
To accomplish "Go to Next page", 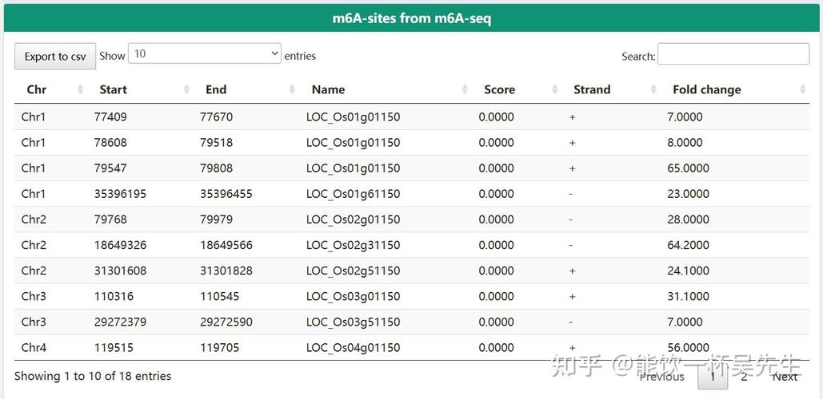I will click(x=785, y=377).
